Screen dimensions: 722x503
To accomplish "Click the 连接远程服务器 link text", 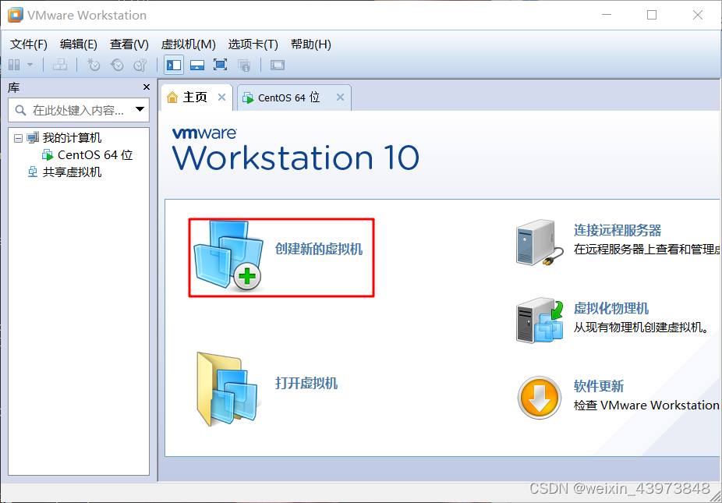I will point(618,230).
